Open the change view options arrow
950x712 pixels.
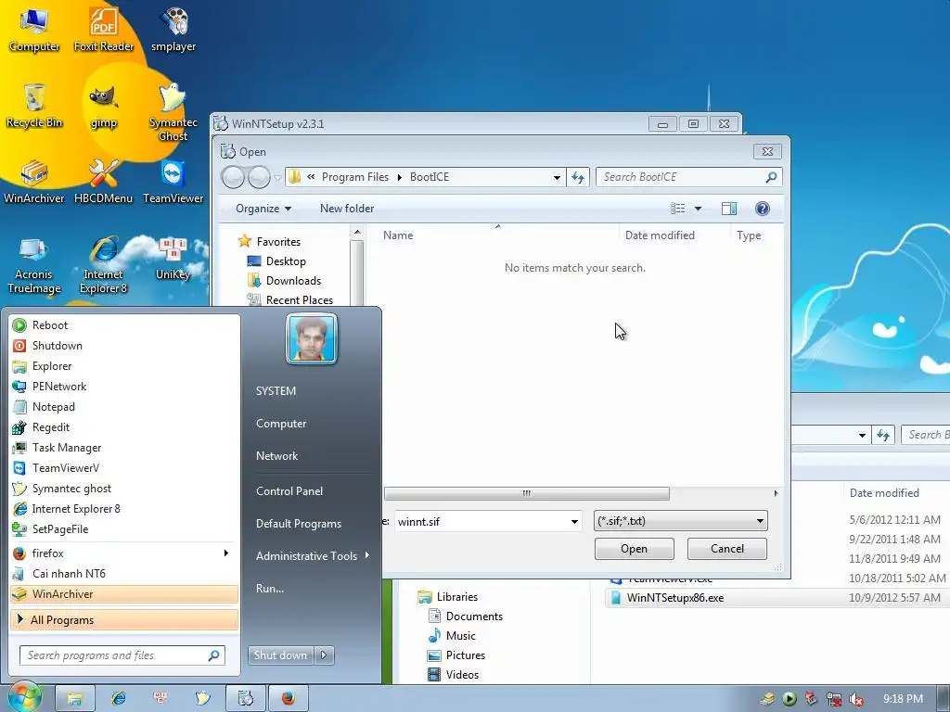pos(698,209)
